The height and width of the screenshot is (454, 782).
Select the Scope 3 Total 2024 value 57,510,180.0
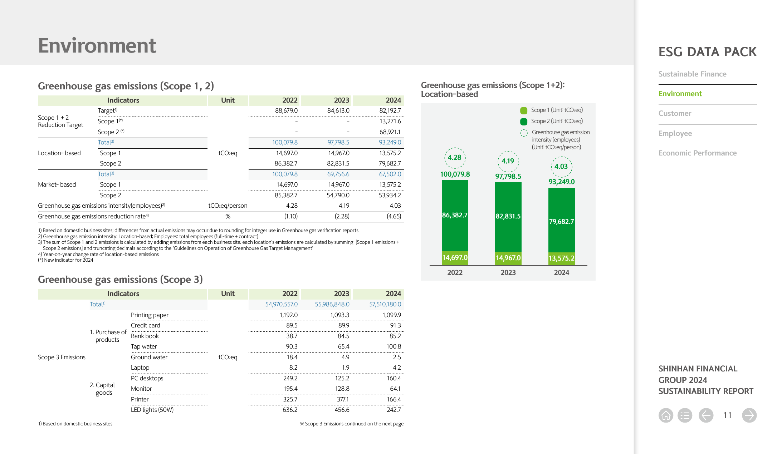(x=385, y=305)
